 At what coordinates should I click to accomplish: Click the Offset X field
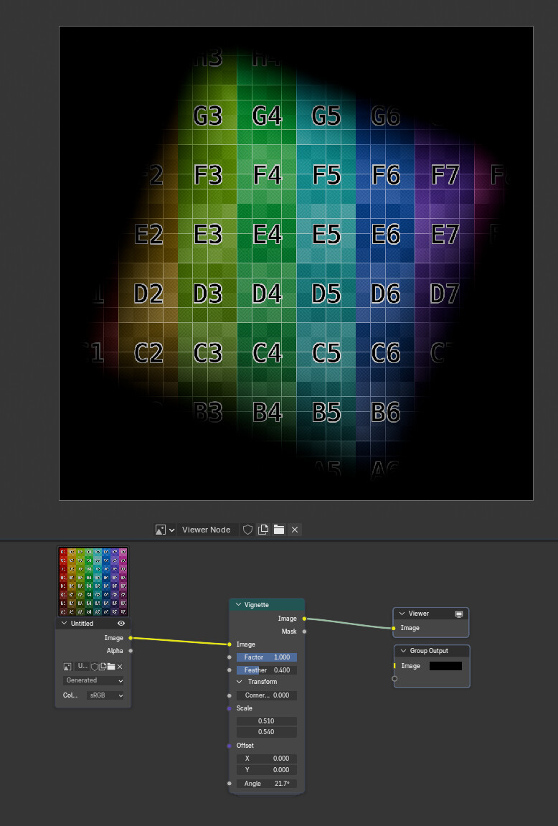coord(266,759)
